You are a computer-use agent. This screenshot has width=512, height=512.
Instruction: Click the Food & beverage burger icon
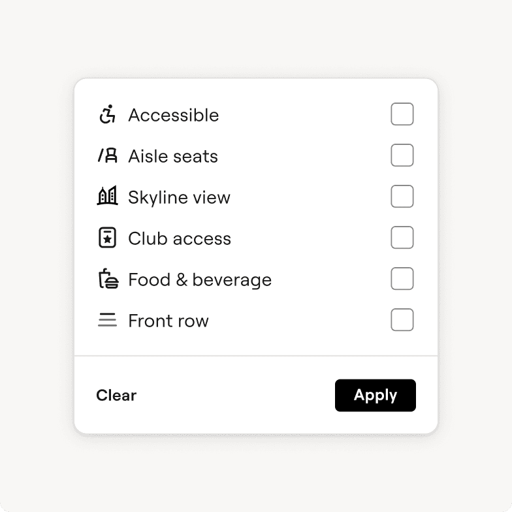pyautogui.click(x=107, y=280)
